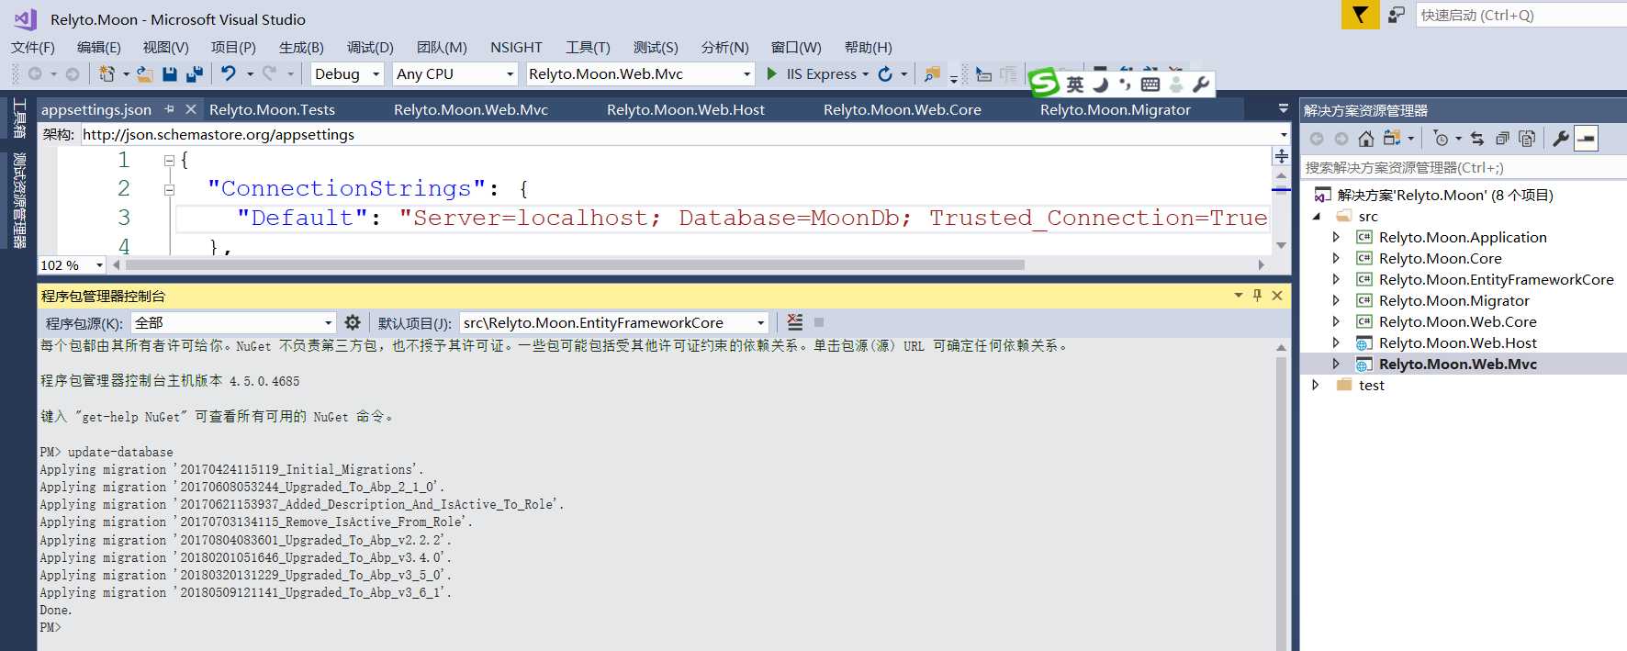The height and width of the screenshot is (651, 1627).
Task: Click the Solution Explorer Pending Changes filter clock icon
Action: point(1441,139)
